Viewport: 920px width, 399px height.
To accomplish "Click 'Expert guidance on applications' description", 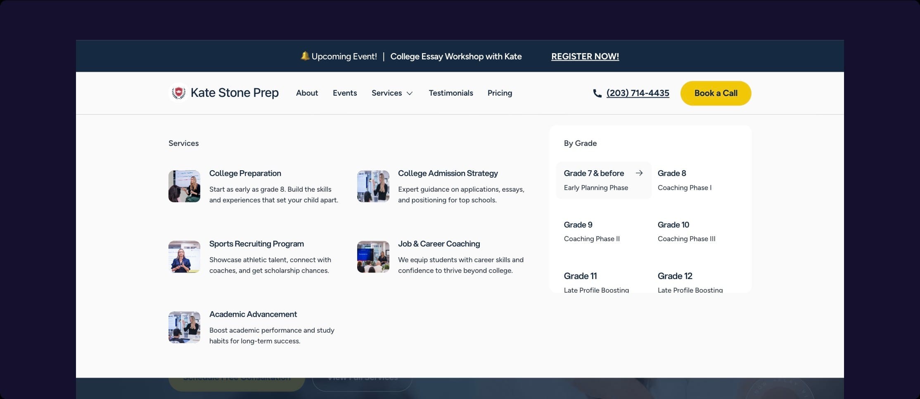I will [x=461, y=195].
